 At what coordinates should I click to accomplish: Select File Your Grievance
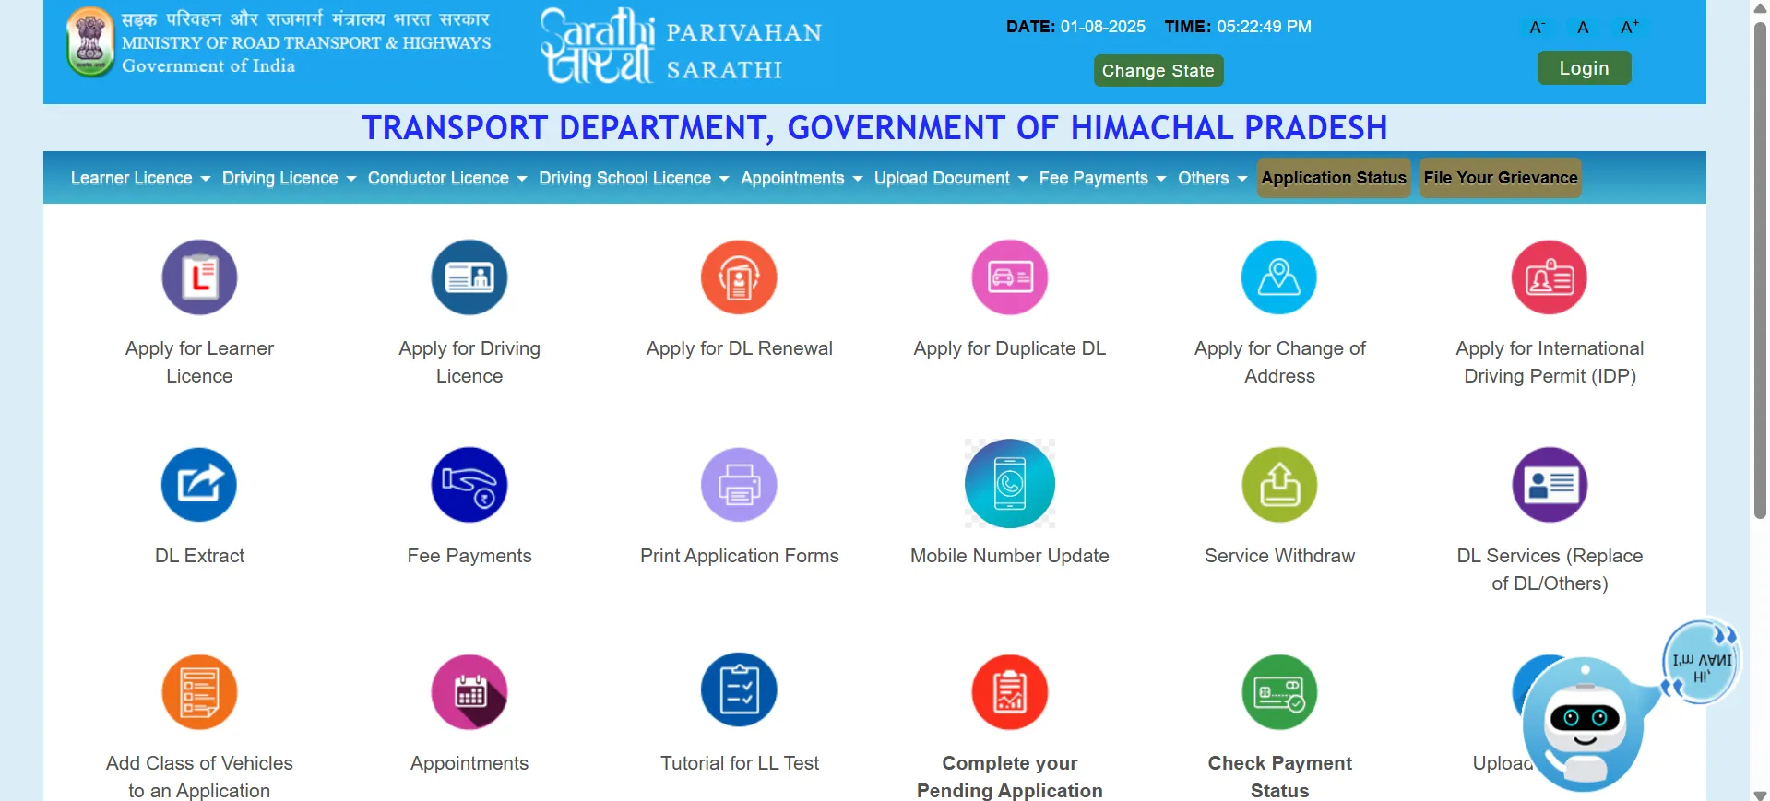(x=1501, y=178)
